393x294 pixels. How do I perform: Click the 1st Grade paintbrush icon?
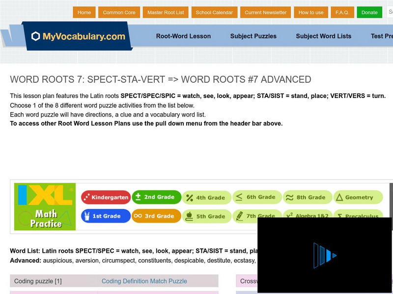[86, 216]
